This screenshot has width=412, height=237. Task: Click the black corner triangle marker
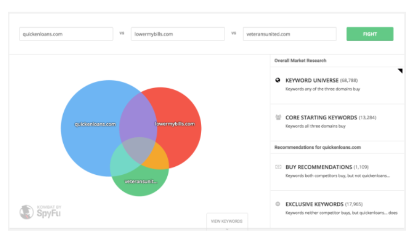400,71
